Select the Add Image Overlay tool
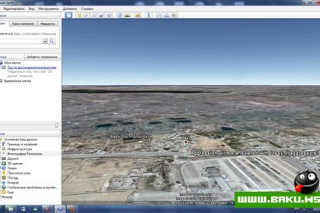Screen dimensions: 320x213 click(x=102, y=15)
